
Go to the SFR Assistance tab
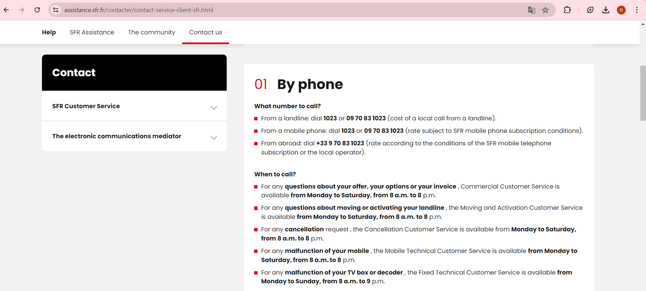92,32
